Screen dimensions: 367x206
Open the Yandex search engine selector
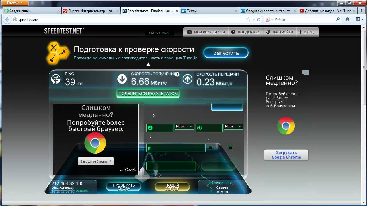(x=269, y=19)
